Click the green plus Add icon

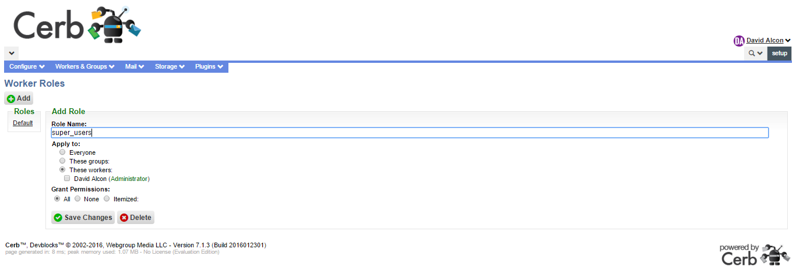(11, 99)
